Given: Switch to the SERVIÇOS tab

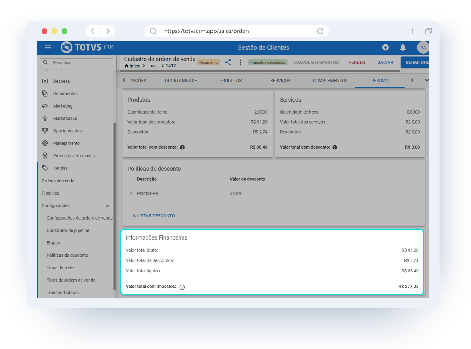Looking at the screenshot, I should [x=280, y=81].
